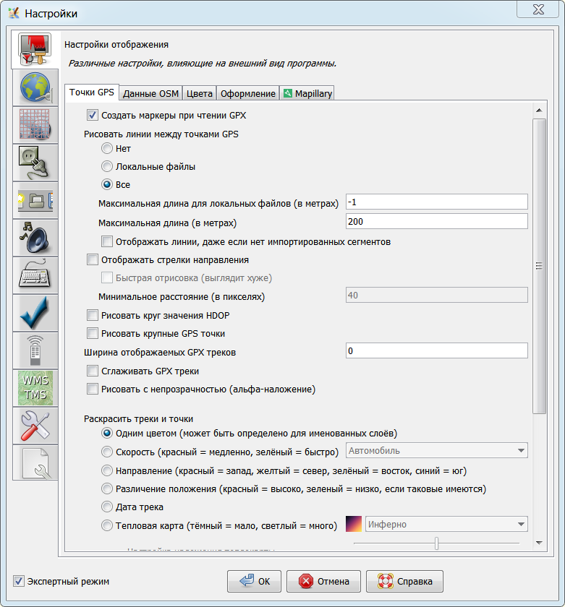This screenshot has height=607, width=565.
Task: Open the globe connection settings section
Action: 35,88
